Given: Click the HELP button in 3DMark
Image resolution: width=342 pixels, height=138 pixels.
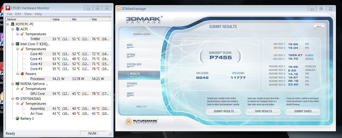Looking at the screenshot, I should coord(319,27).
